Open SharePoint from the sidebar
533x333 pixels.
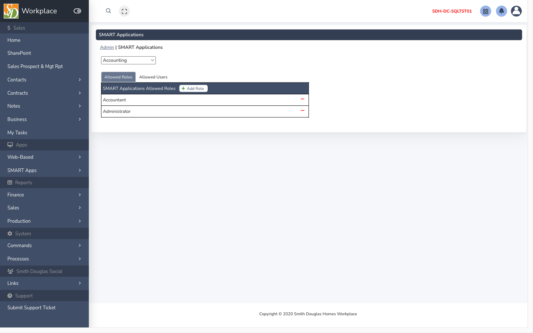click(x=44, y=53)
